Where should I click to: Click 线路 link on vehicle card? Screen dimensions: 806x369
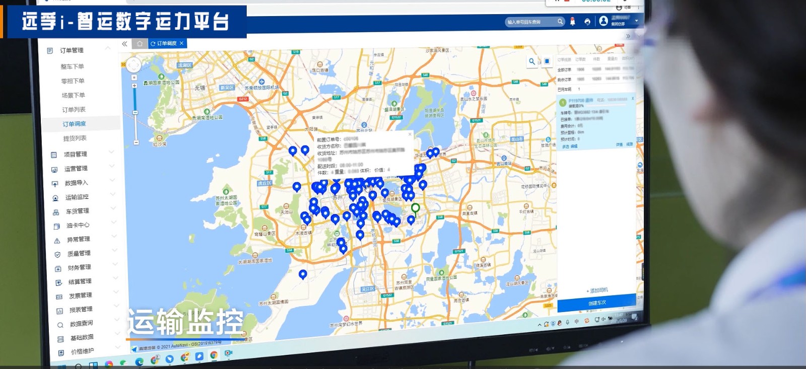(630, 144)
